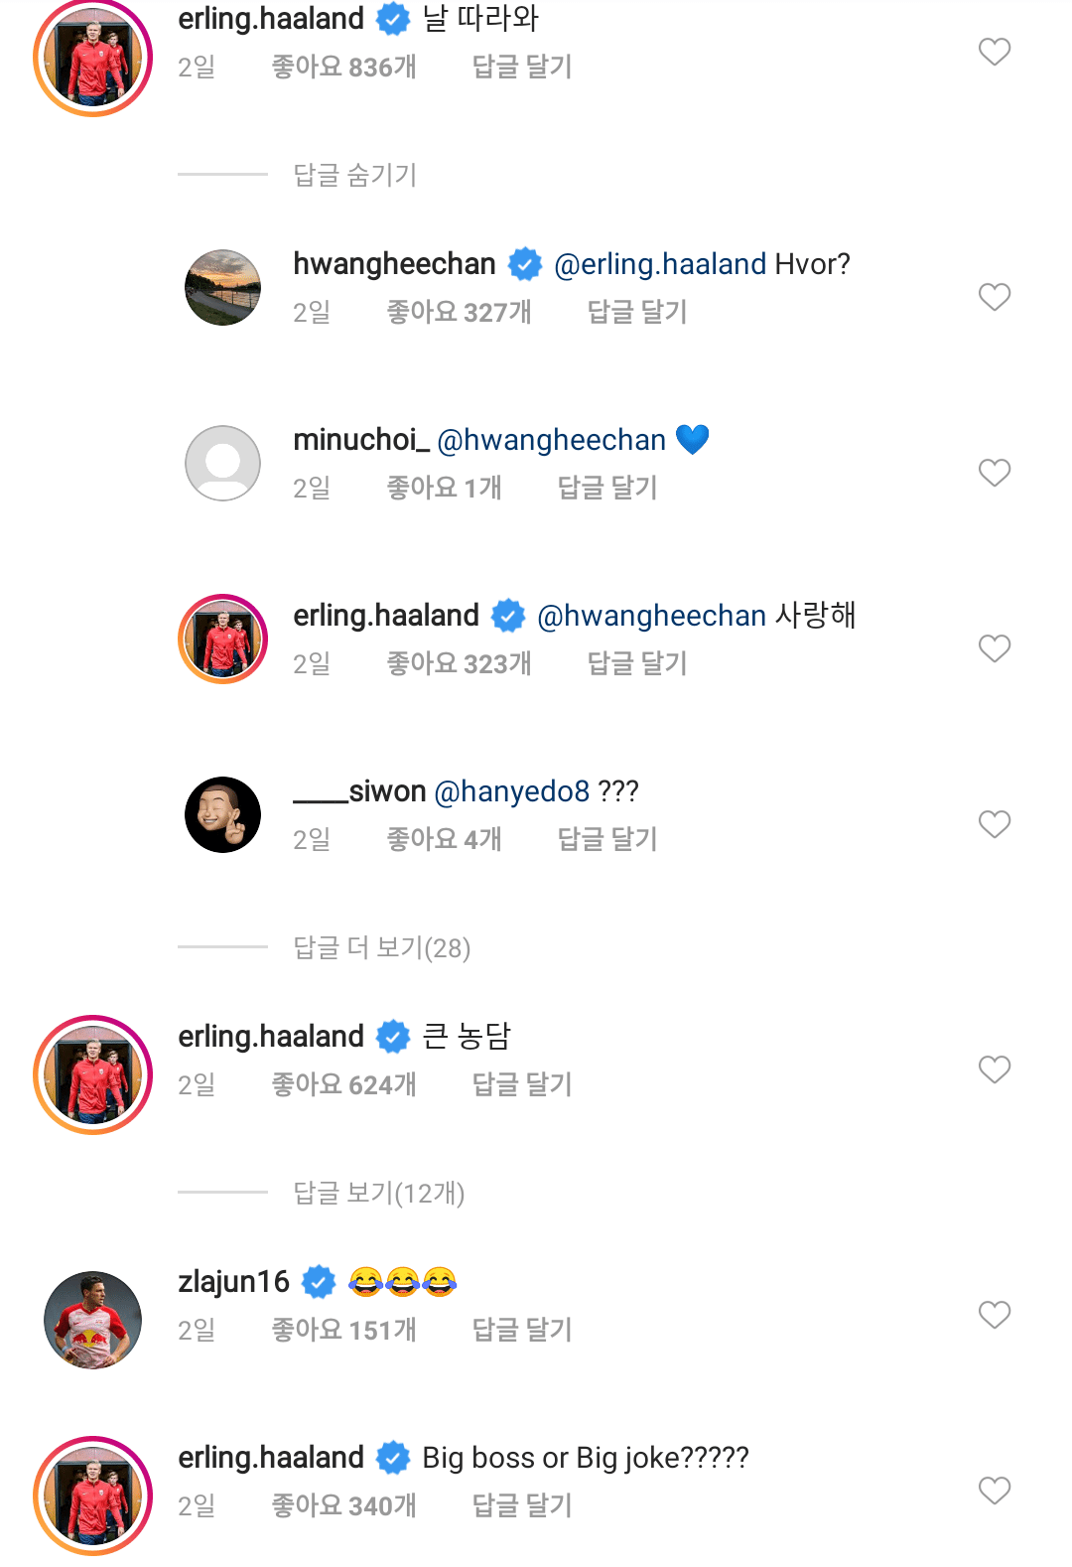View the 836 likes on top comment
1072x1567 pixels.
[x=343, y=68]
